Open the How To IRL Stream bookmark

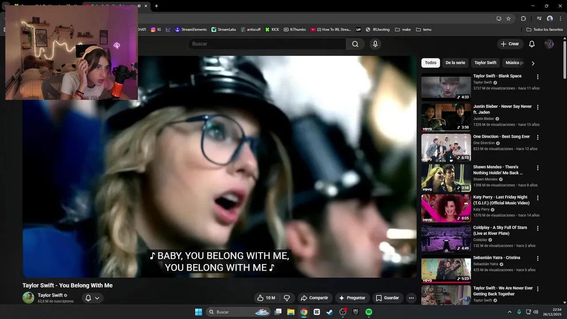[x=331, y=29]
